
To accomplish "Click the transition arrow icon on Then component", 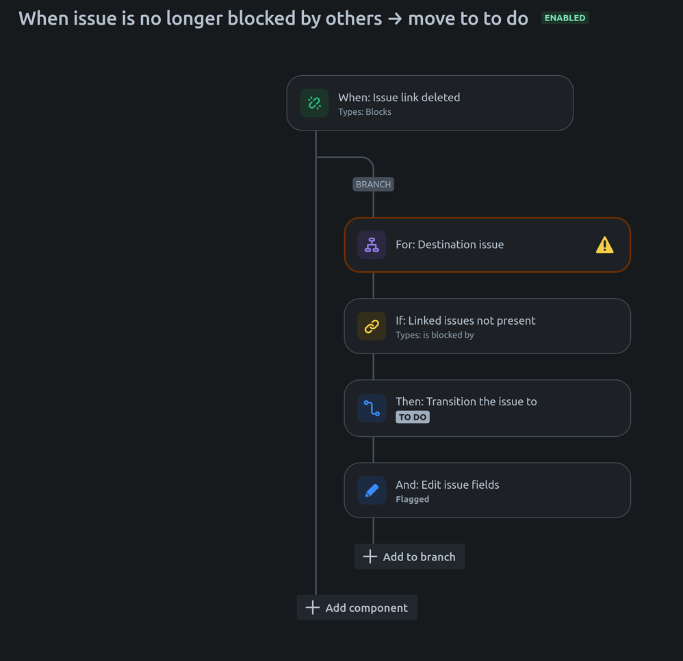I will tap(372, 407).
